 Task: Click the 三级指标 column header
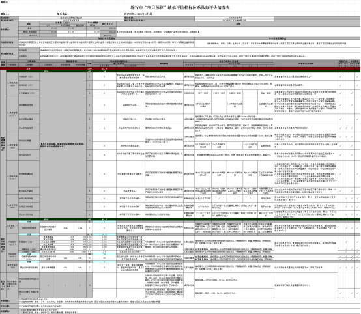tap(48, 65)
